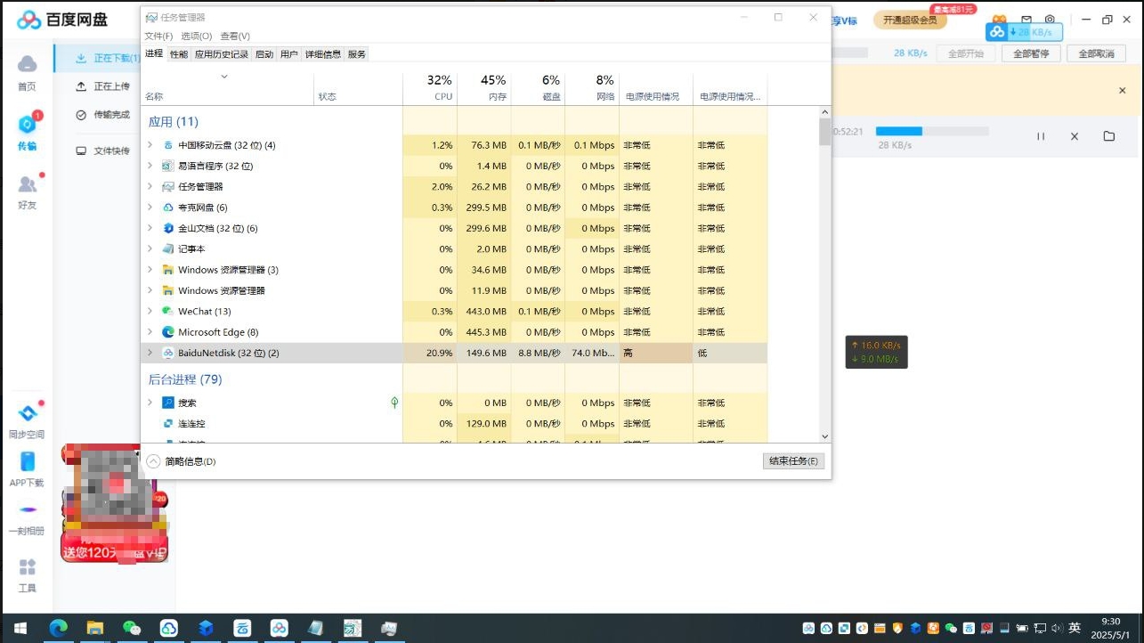1144x643 pixels.
Task: Open the mail messages icon in title bar
Action: point(1026,20)
